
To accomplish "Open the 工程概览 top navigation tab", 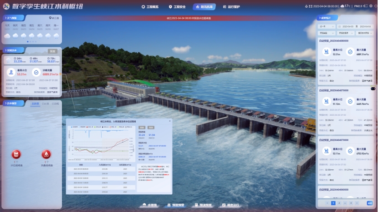I will 150,7.
